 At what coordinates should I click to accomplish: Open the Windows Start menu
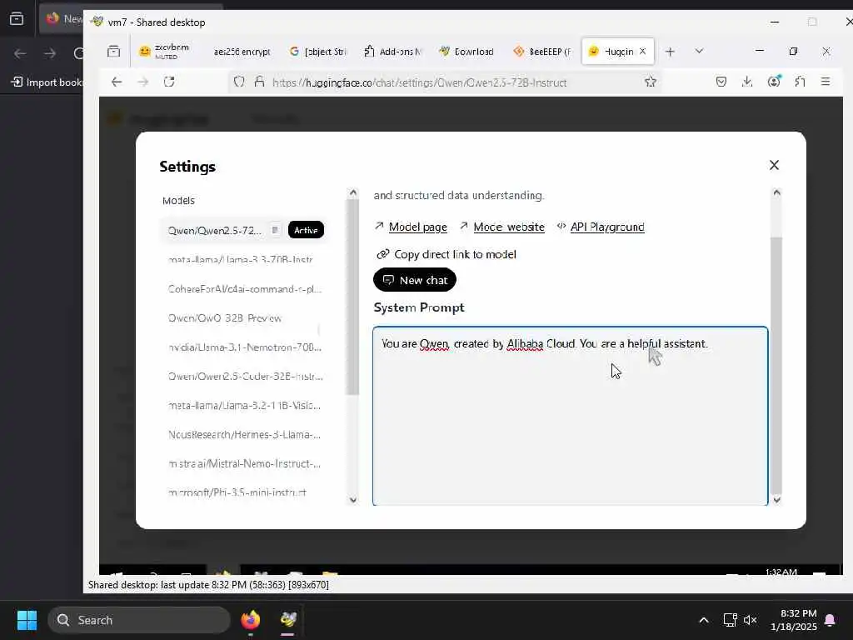tap(27, 620)
